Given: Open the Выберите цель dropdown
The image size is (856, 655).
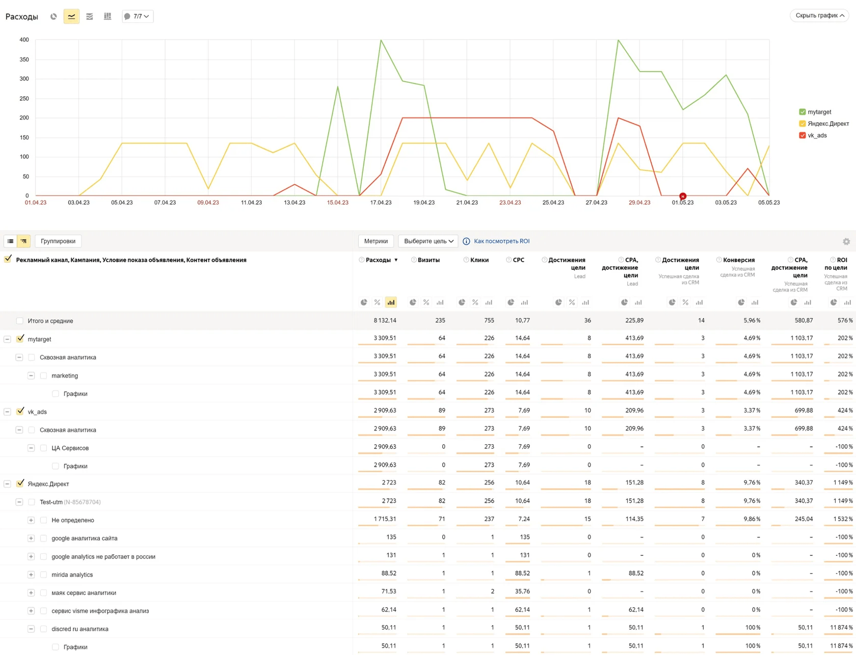Looking at the screenshot, I should click(x=428, y=241).
